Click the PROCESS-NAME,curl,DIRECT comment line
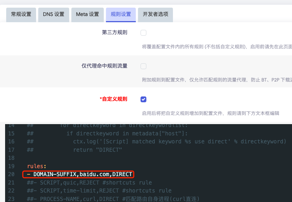 point(113,199)
